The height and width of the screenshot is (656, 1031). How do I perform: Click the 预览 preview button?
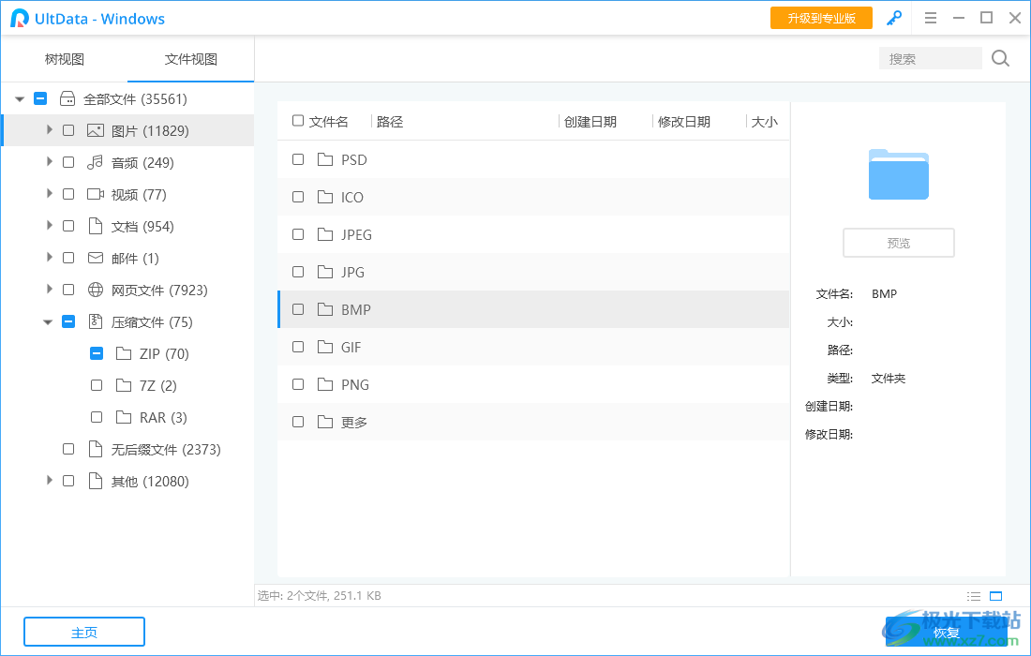[898, 242]
